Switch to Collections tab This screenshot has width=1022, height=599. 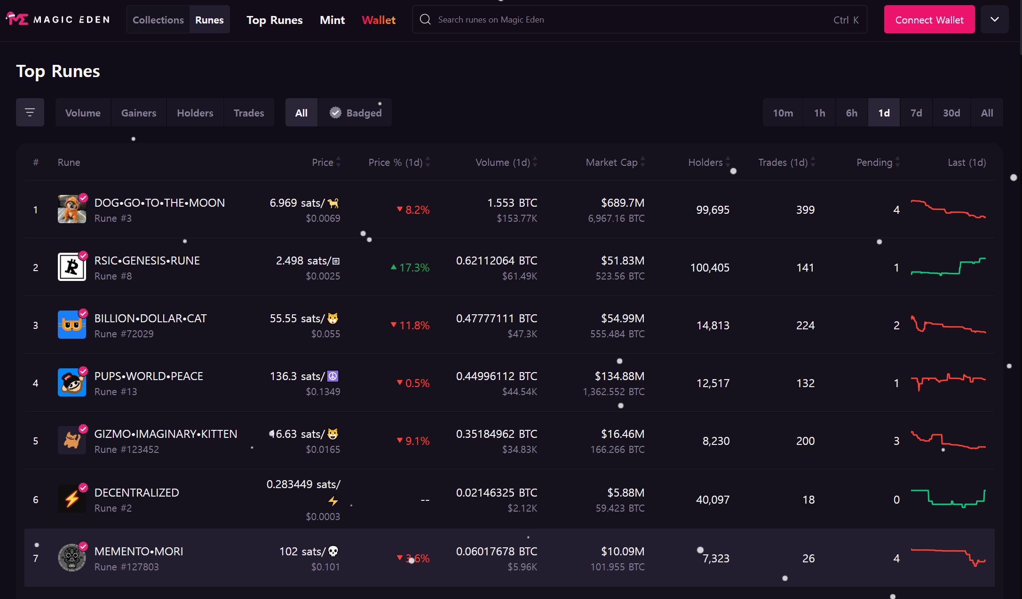(x=158, y=20)
